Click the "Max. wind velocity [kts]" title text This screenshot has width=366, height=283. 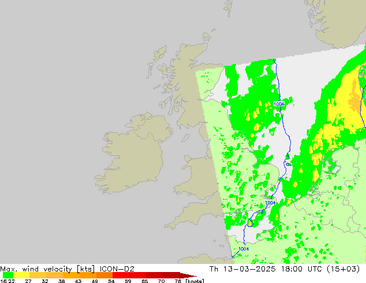click(47, 269)
